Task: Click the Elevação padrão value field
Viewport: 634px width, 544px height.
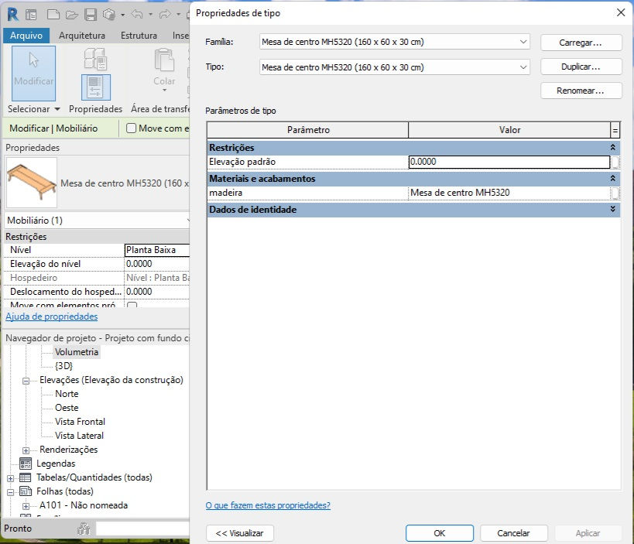Action: coord(509,162)
